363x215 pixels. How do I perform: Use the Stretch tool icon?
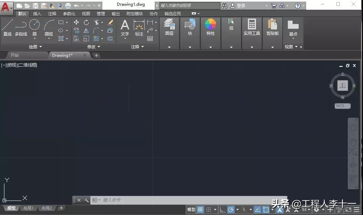(76, 39)
